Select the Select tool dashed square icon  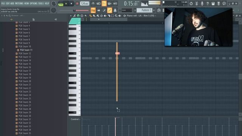point(113,16)
